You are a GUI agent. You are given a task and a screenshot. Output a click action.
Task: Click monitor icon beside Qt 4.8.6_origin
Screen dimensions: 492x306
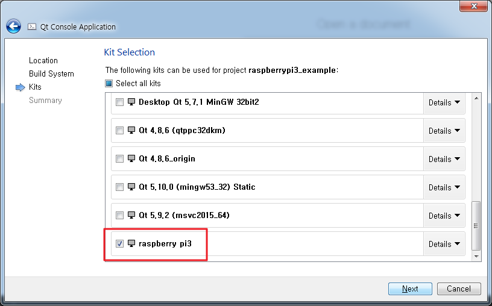[131, 158]
